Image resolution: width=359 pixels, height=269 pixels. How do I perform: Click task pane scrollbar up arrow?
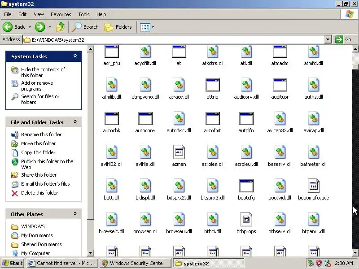pyautogui.click(x=91, y=49)
